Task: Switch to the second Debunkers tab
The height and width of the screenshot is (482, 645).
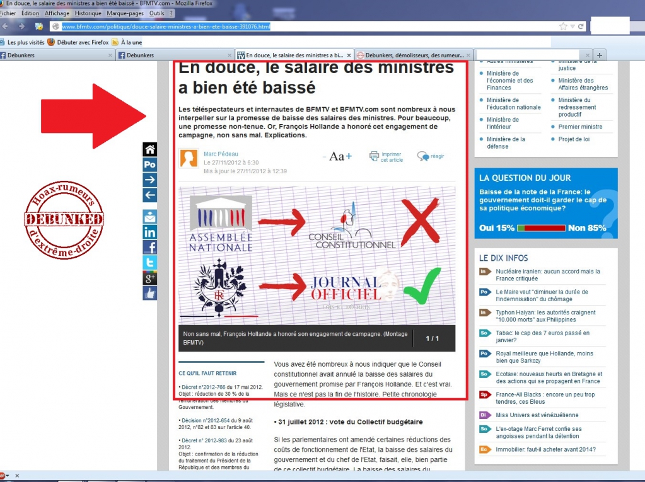Action: click(176, 55)
